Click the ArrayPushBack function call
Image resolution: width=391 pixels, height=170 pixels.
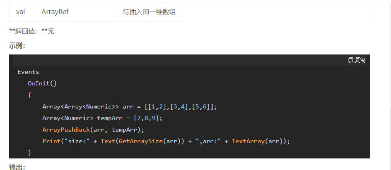point(66,130)
